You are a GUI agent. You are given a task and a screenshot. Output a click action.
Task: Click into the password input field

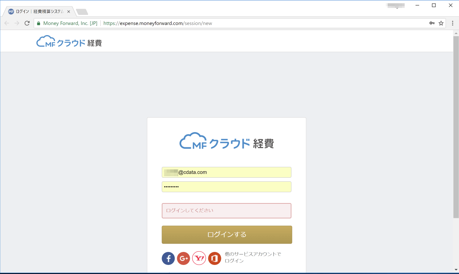(x=226, y=187)
